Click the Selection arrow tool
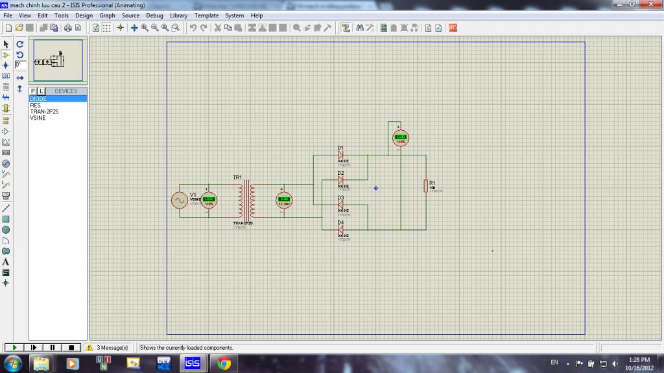This screenshot has height=373, width=664. pyautogui.click(x=6, y=44)
